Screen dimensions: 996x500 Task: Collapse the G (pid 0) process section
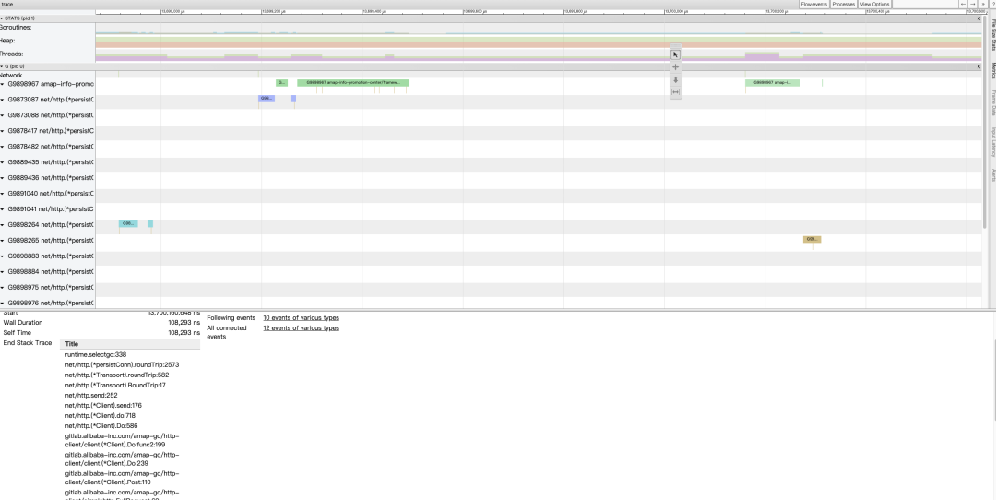(x=2, y=66)
